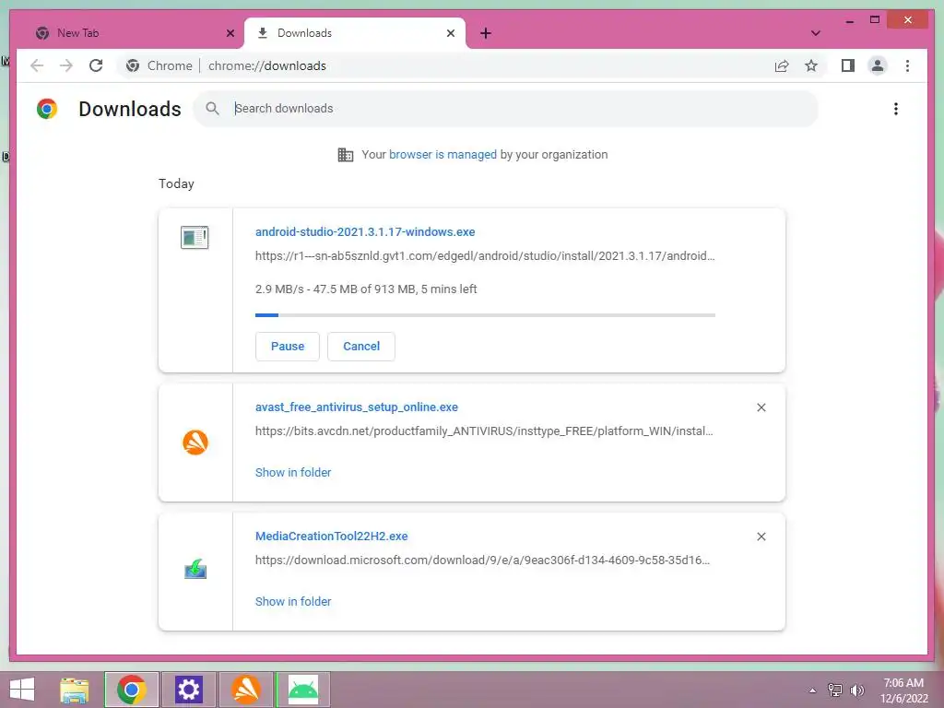Show MediaCreationTool22H2 in folder
Image resolution: width=944 pixels, height=708 pixels.
click(293, 601)
